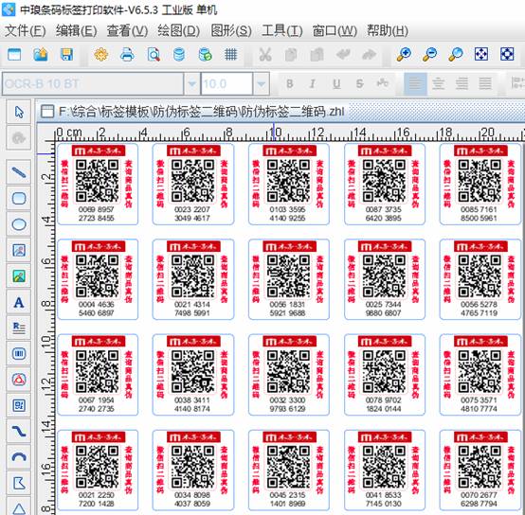Click label with code 0056 1831
Image resolution: width=525 pixels, height=515 pixels.
(x=289, y=279)
